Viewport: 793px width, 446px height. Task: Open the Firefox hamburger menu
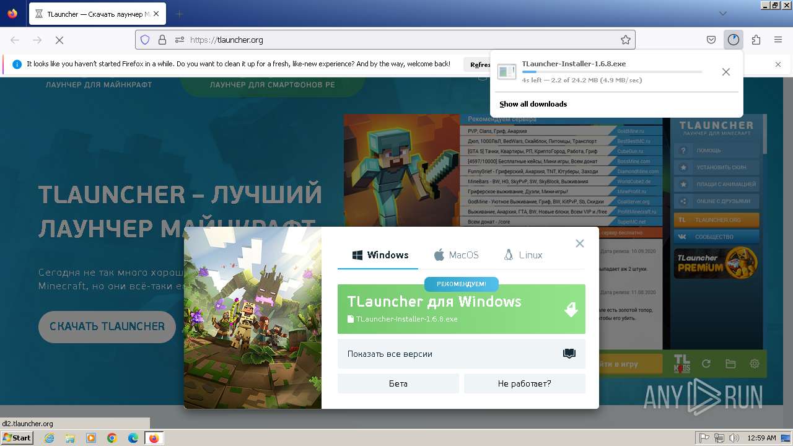(778, 40)
